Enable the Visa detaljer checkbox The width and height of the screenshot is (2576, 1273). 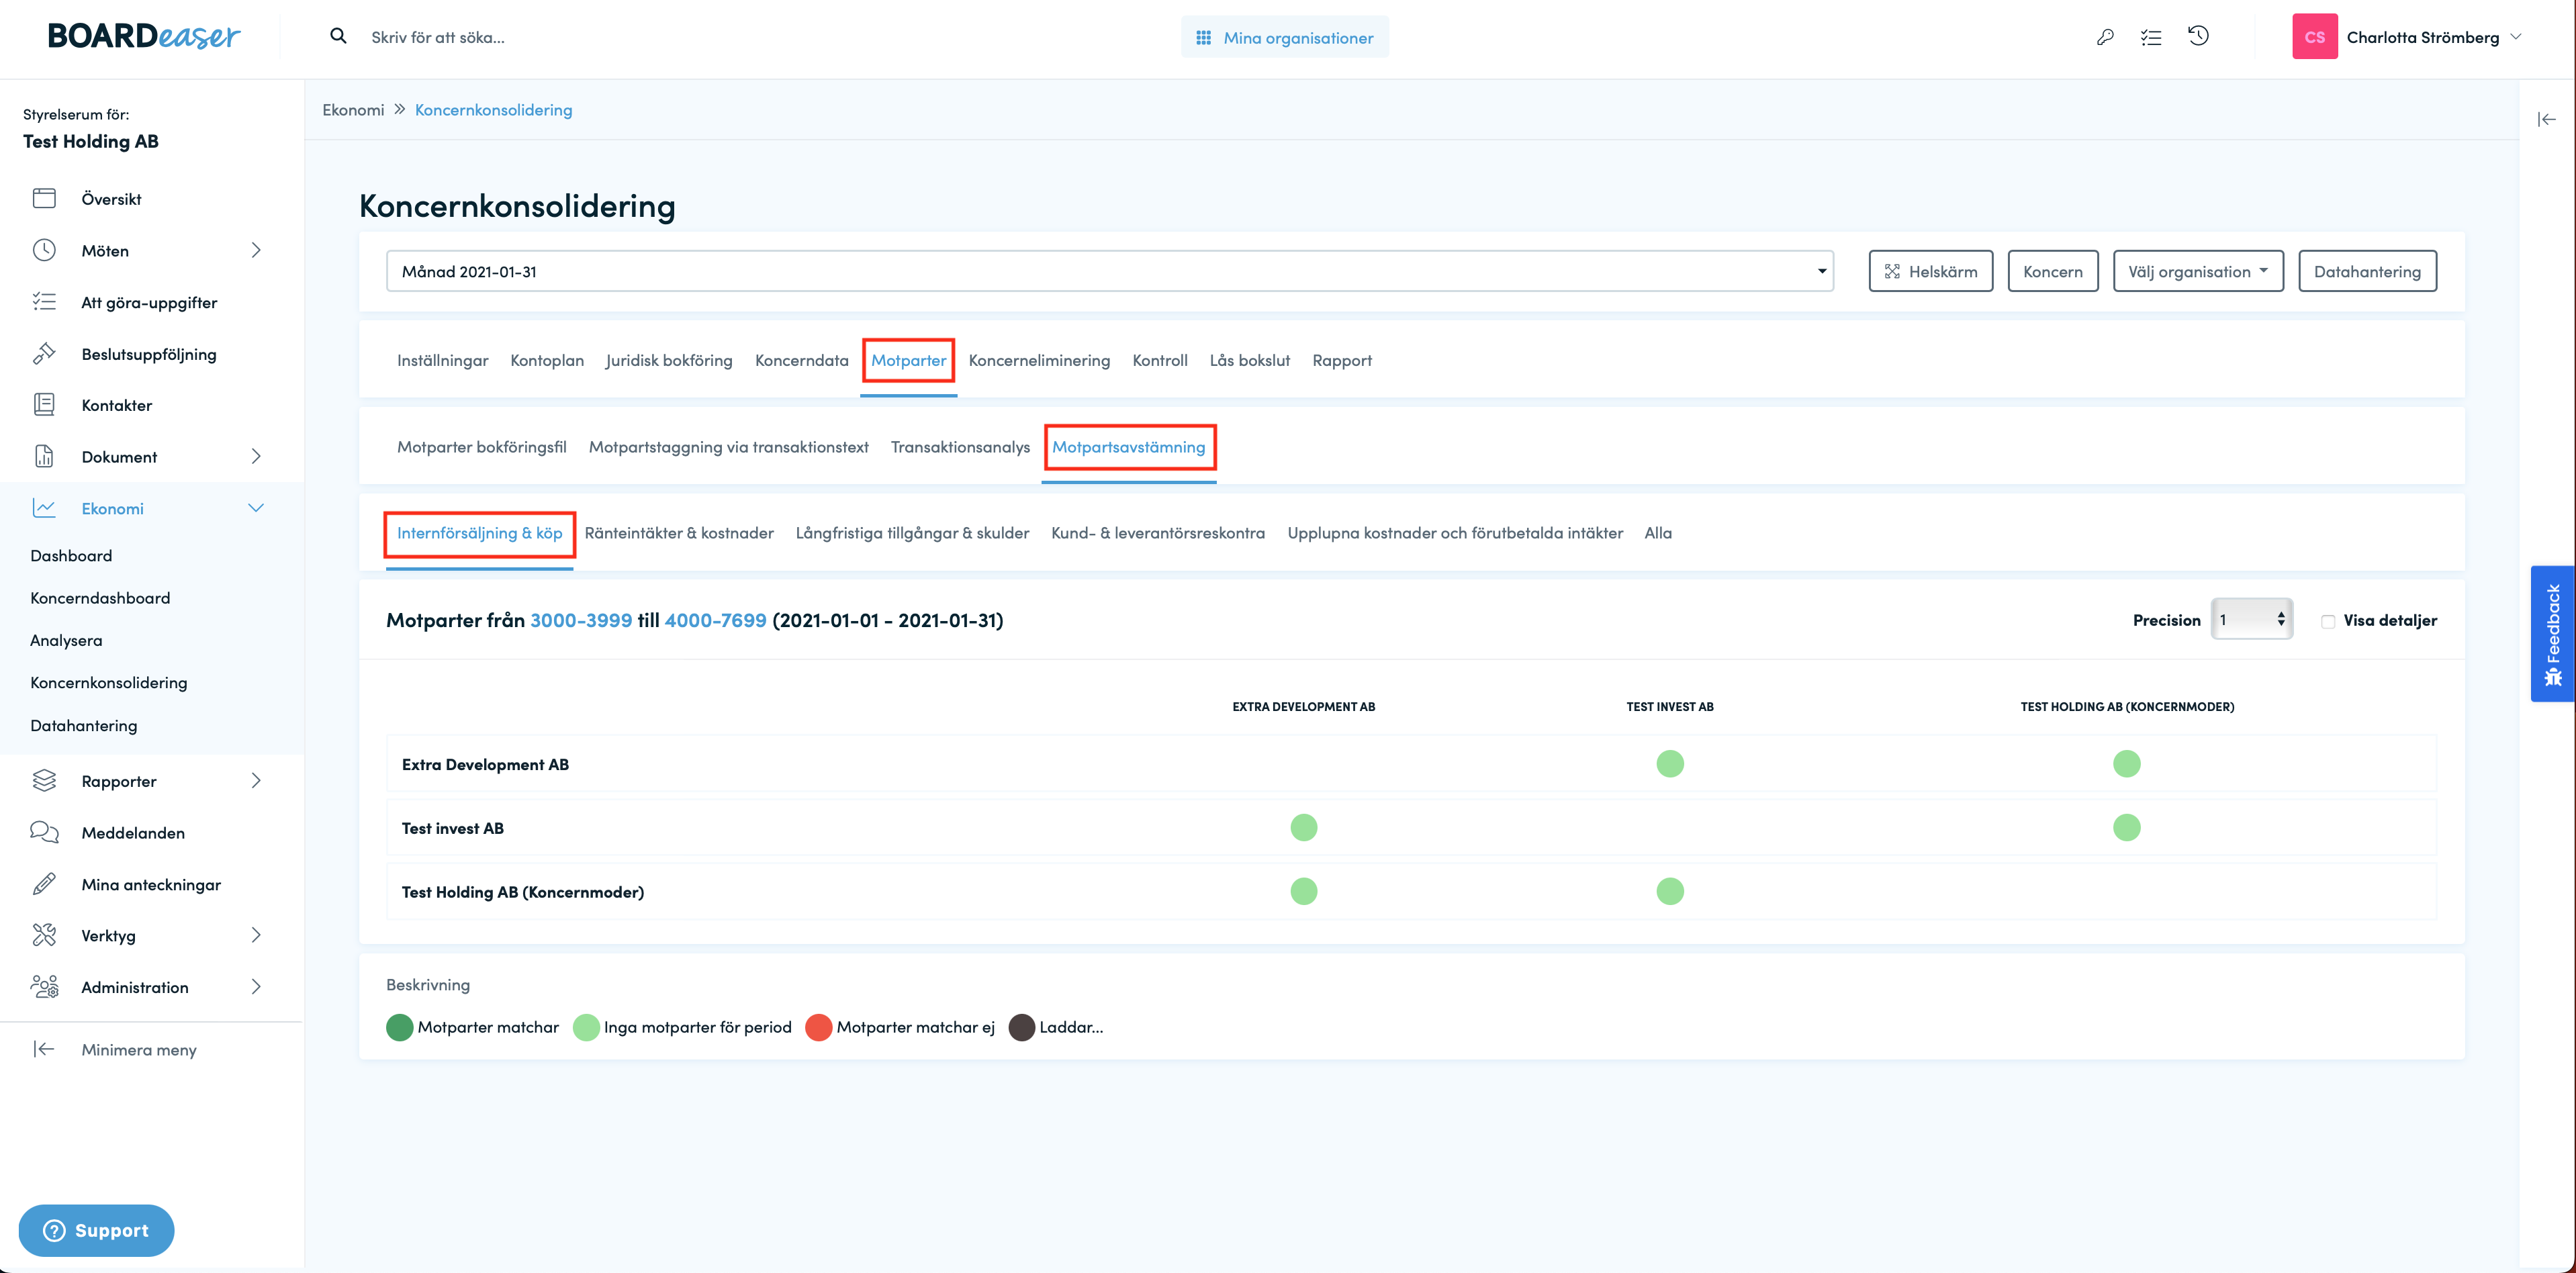pos(2328,621)
